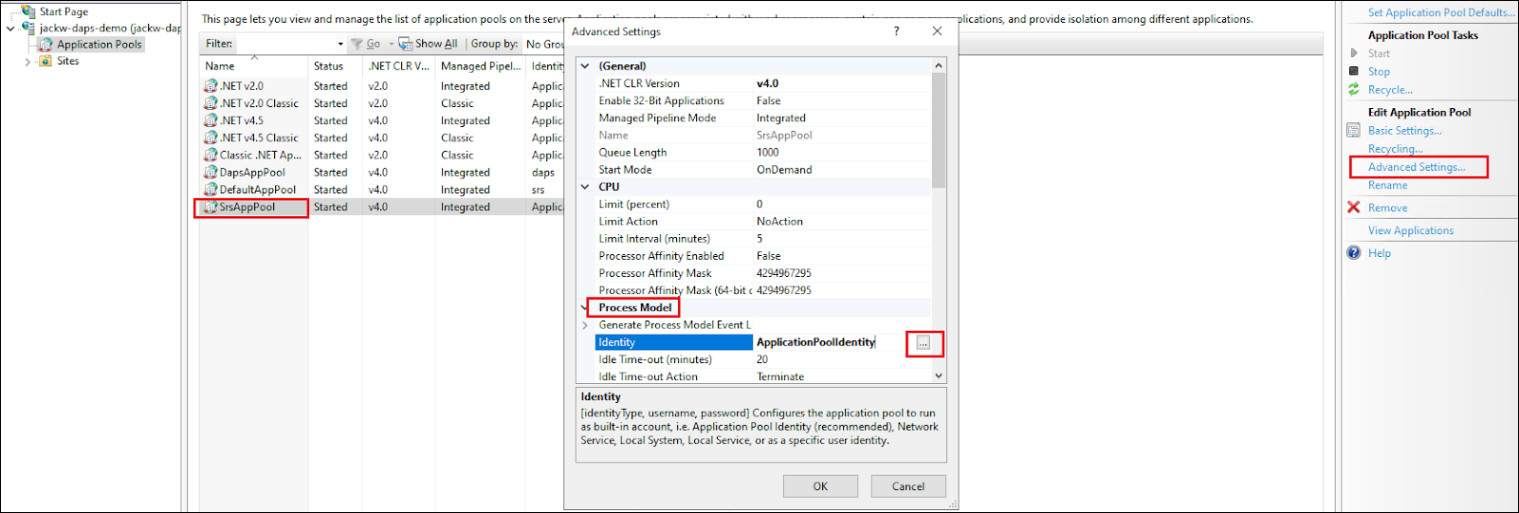This screenshot has height=513, width=1519.
Task: Collapse the (General) settings section
Action: pyautogui.click(x=586, y=66)
